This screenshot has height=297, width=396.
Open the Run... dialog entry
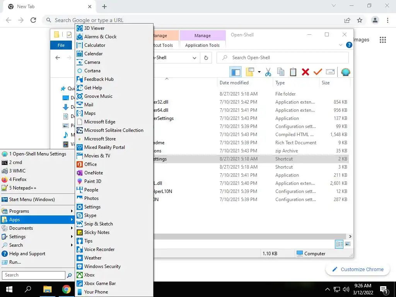37,262
